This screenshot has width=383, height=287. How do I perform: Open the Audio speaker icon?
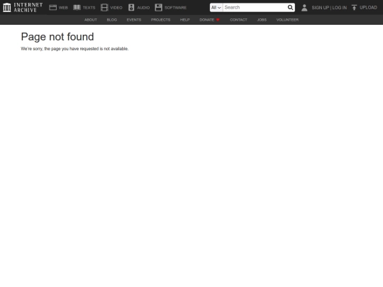coord(131,8)
